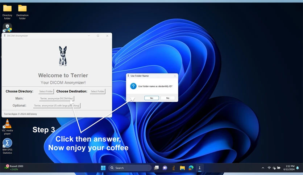The height and width of the screenshot is (175, 303).
Task: Open the Russell 2000 widget on the taskbar
Action: [14, 168]
